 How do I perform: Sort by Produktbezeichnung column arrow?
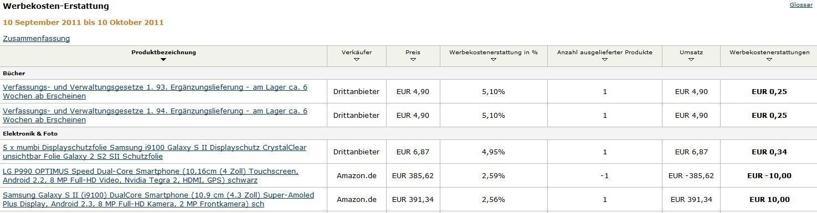coord(163,60)
